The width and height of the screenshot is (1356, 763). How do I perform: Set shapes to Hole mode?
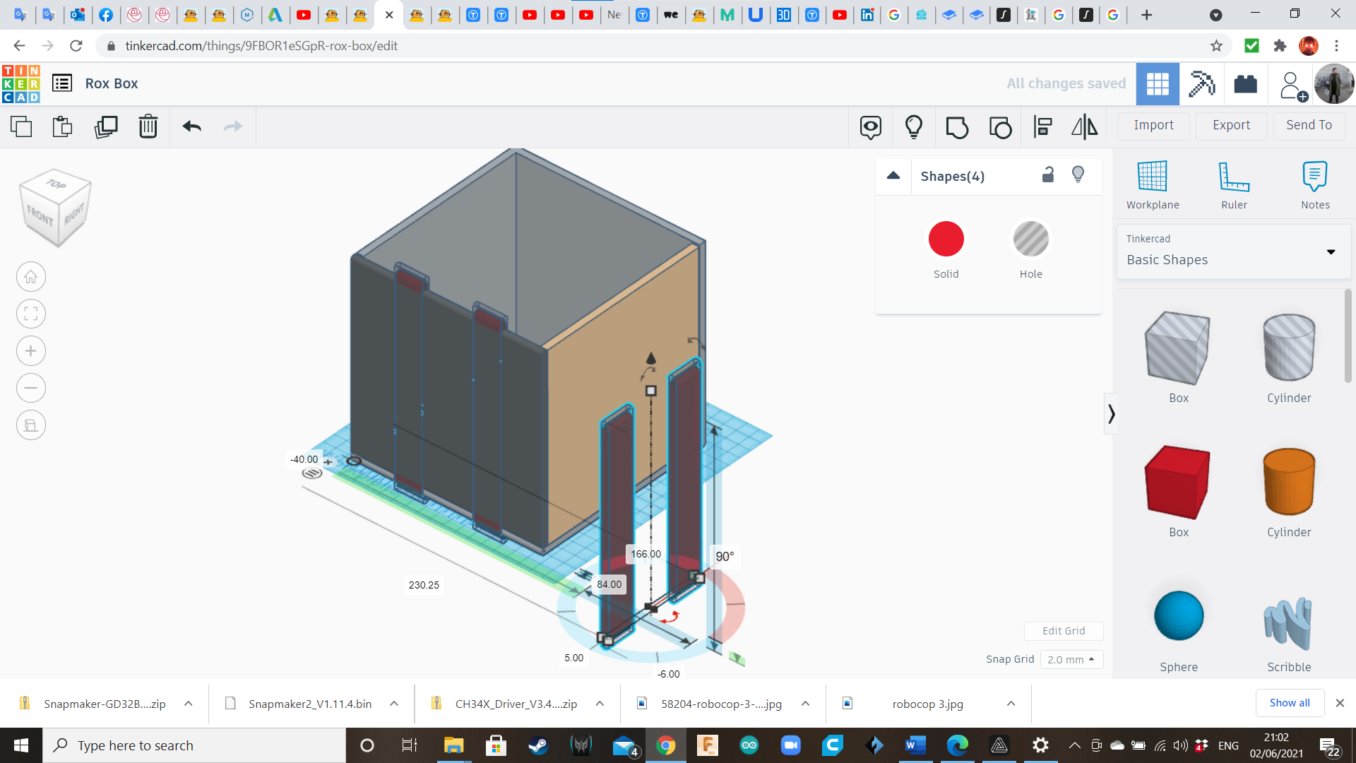(x=1030, y=239)
